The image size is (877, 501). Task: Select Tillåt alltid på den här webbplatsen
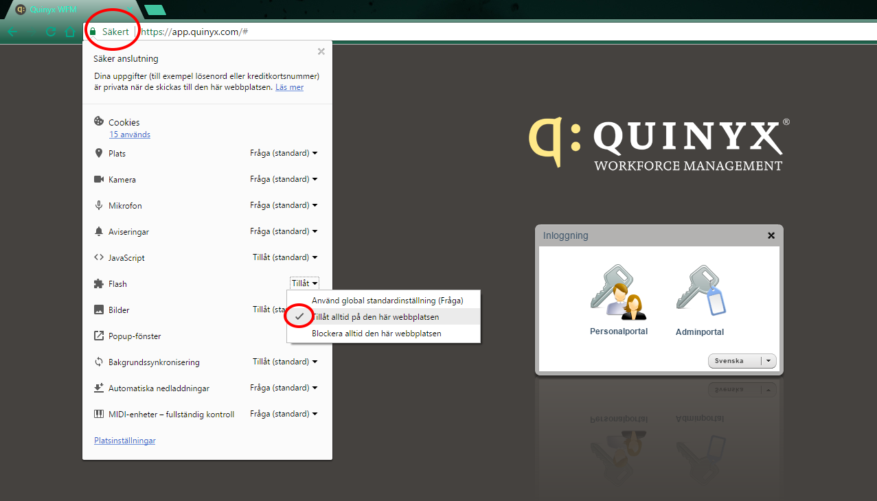pyautogui.click(x=383, y=316)
